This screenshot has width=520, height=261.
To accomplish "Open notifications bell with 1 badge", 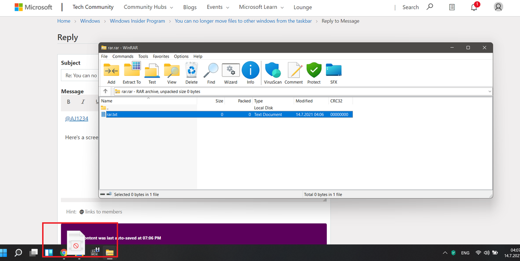I will [x=474, y=7].
